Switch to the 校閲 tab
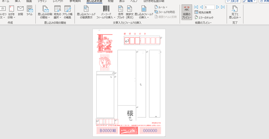The image size is (269, 139). tap(110, 1)
